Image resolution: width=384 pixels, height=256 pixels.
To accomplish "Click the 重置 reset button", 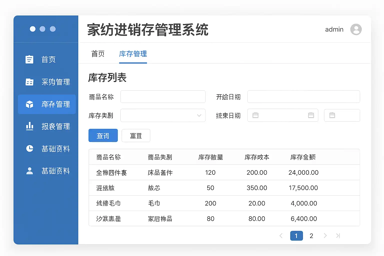I will [x=136, y=135].
